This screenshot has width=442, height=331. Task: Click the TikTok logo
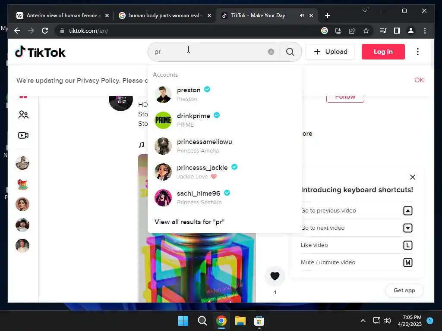click(x=40, y=52)
